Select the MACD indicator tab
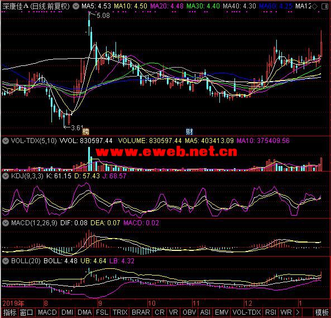The width and height of the screenshot is (331, 318). tap(47, 312)
